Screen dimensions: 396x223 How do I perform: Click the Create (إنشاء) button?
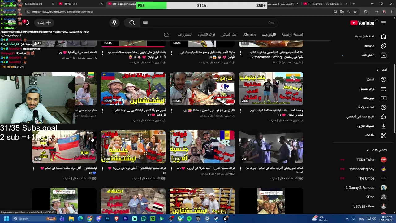(x=45, y=23)
